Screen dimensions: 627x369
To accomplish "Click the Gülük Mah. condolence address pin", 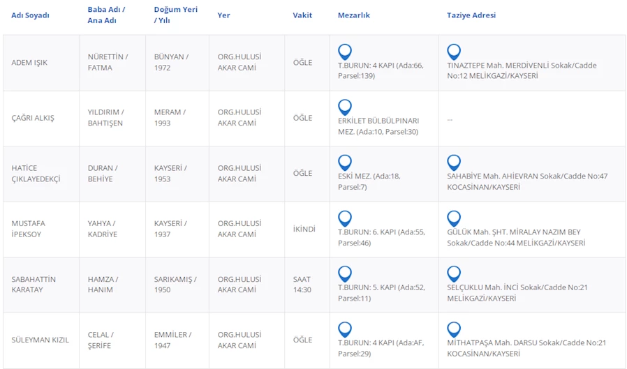I will click(454, 218).
